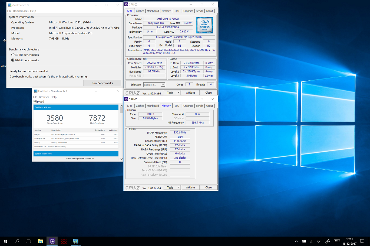Viewport: 370px width, 246px height.
Task: Open Help menu in results window
Action: pos(54,97)
